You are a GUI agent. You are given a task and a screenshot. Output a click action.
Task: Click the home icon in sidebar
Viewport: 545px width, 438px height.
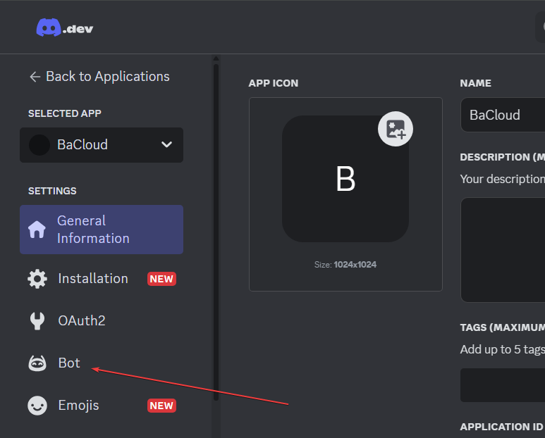[37, 230]
